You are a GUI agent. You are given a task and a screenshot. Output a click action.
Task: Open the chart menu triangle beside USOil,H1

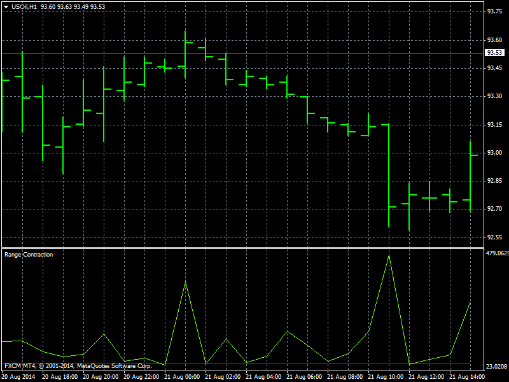click(6, 7)
